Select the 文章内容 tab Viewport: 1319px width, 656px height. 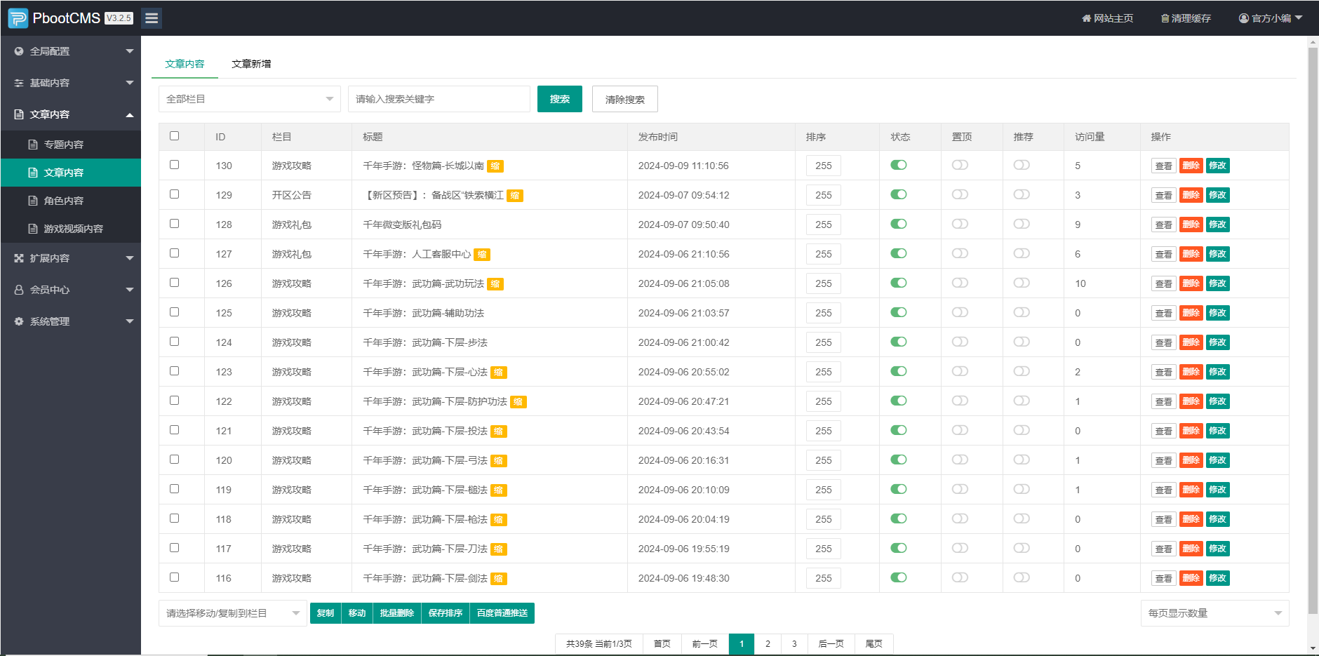pos(185,64)
